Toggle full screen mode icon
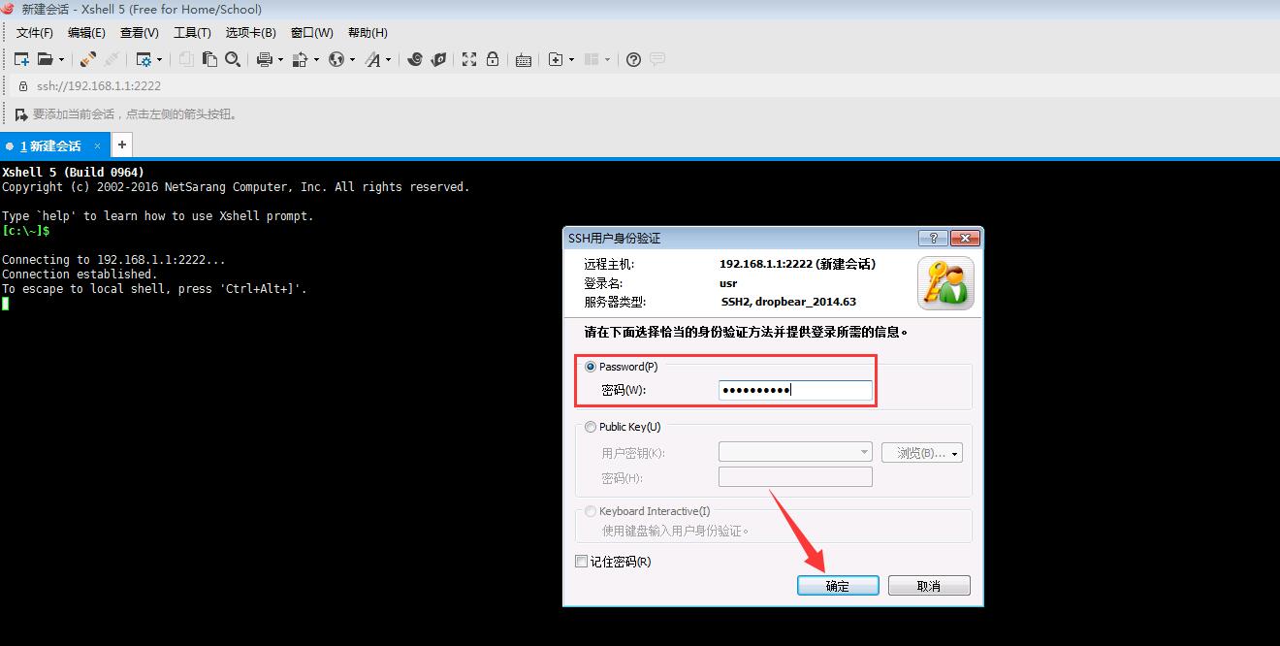This screenshot has height=646, width=1280. point(469,59)
